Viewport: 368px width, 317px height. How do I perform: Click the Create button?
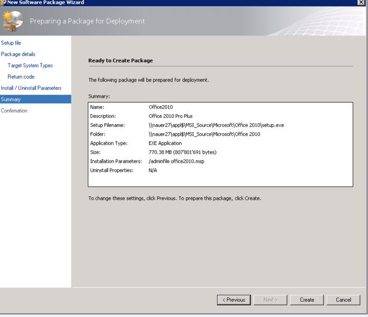[307, 300]
